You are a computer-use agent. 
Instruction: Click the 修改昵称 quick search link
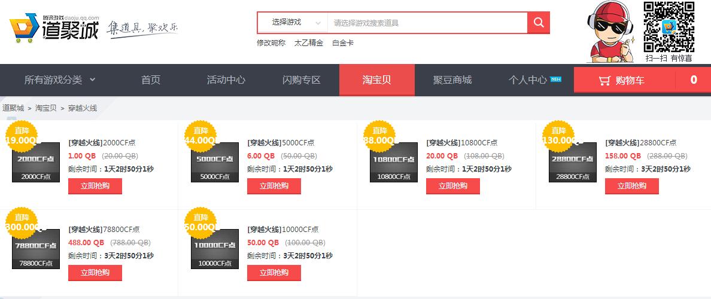tap(271, 43)
